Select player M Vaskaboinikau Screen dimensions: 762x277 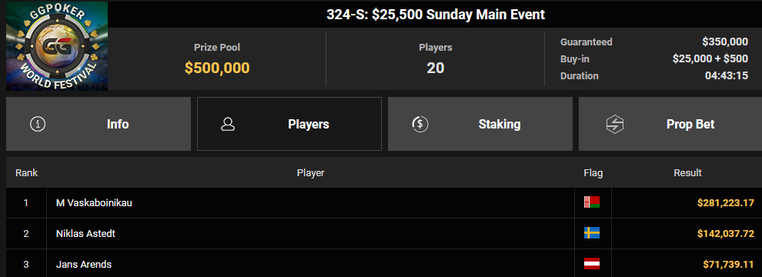pos(94,202)
